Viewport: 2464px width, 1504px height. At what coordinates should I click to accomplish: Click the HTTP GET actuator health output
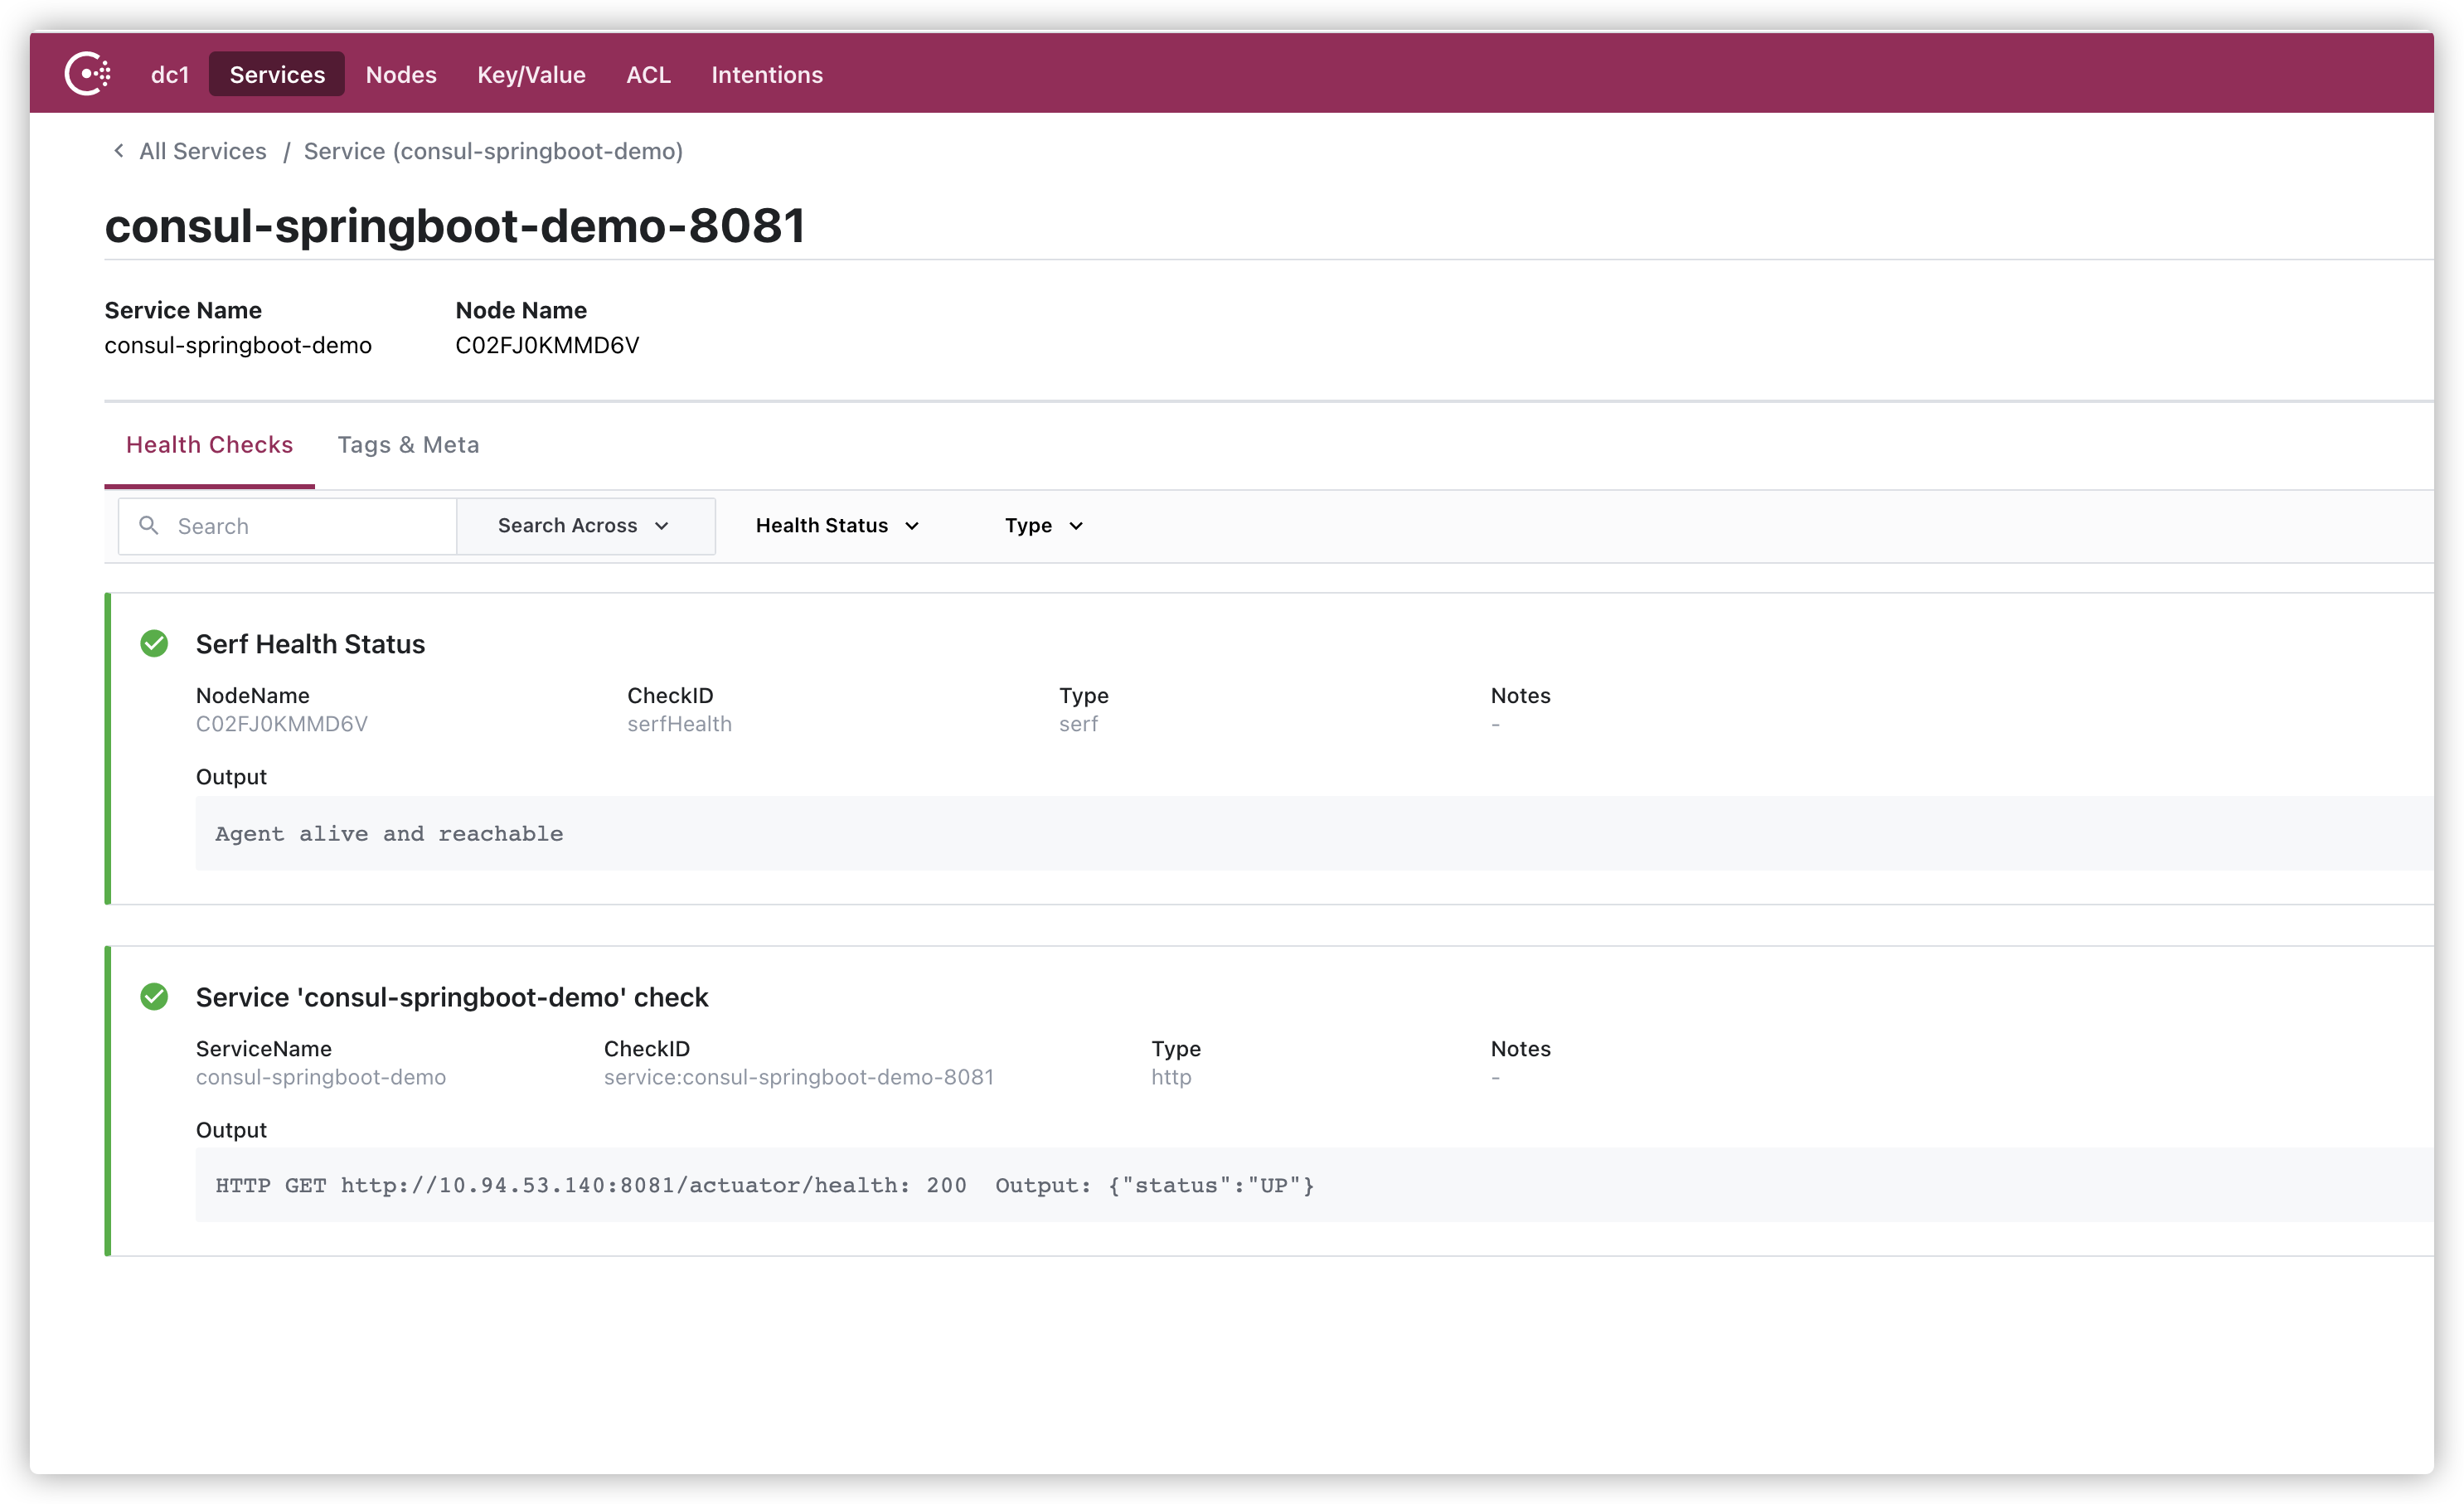[765, 1185]
